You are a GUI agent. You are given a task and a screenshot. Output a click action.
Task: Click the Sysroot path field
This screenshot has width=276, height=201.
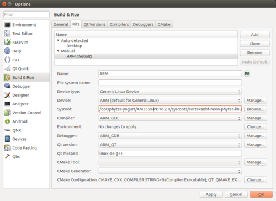click(170, 109)
